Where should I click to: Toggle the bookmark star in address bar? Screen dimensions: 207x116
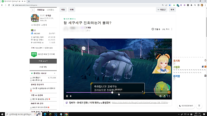coord(170,5)
